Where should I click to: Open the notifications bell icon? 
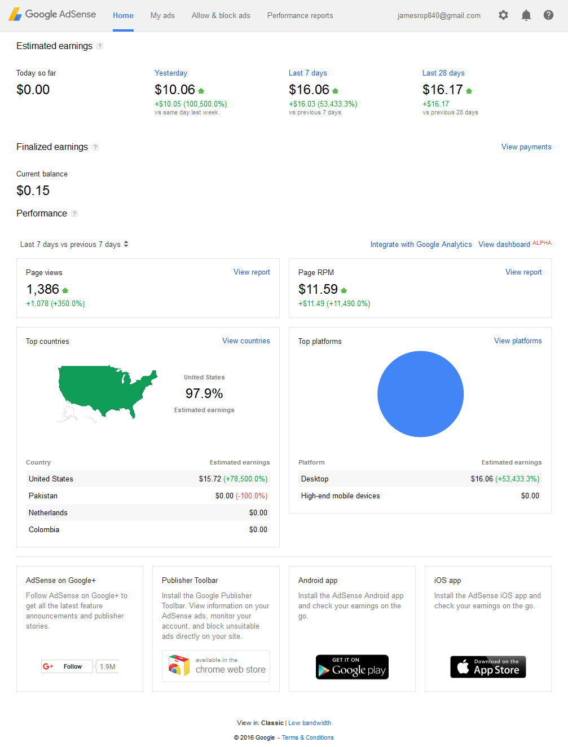pyautogui.click(x=526, y=15)
